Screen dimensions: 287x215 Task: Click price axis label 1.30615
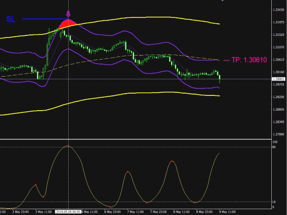point(278,60)
